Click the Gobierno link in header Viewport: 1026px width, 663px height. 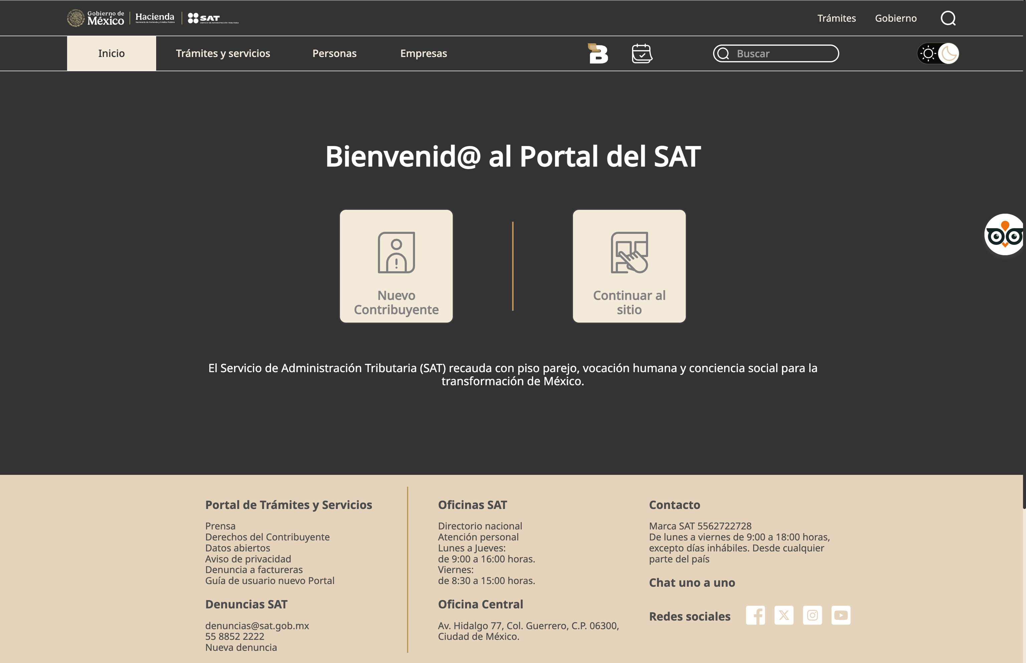(x=896, y=18)
